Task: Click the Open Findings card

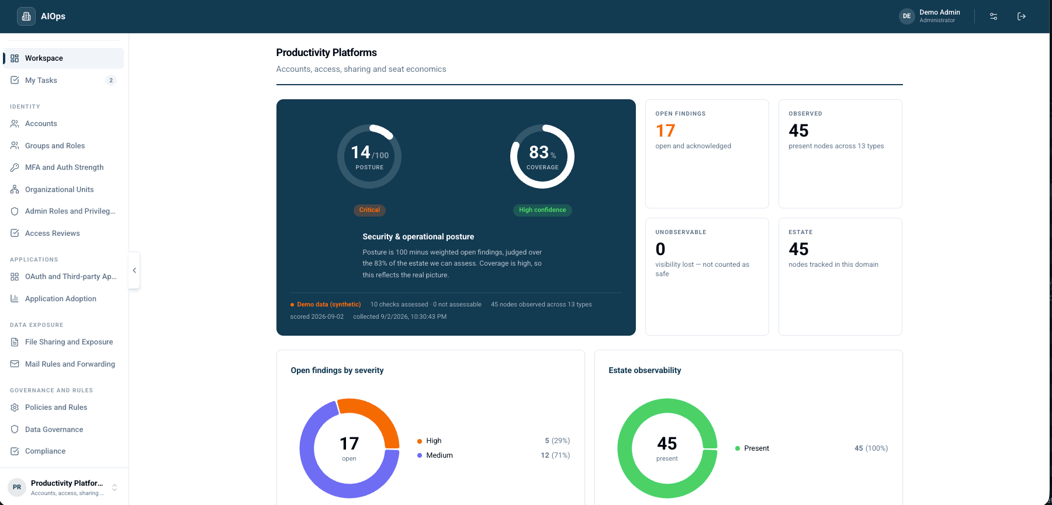Action: pyautogui.click(x=707, y=154)
